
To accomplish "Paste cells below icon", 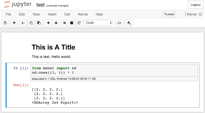I will coord(39,23).
